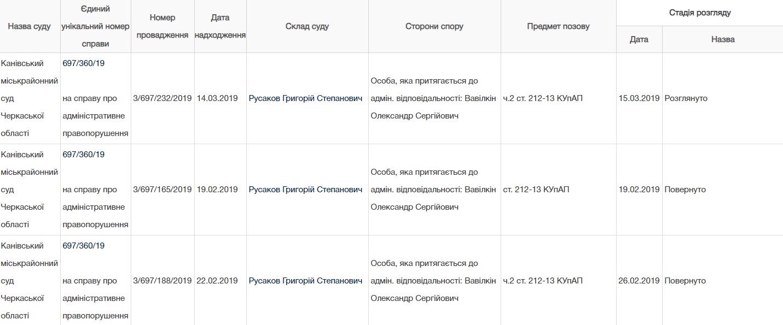Open case 697/360/19 link in the 3/697/165/2019 row

point(84,155)
